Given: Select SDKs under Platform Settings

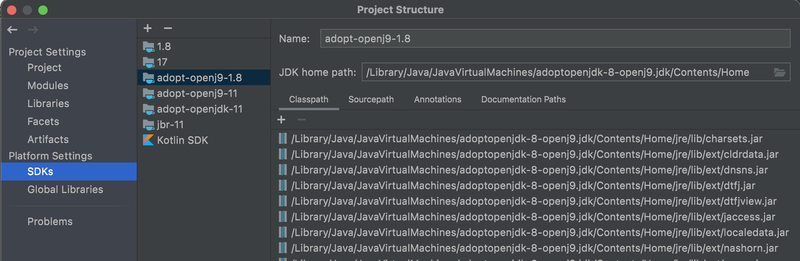Looking at the screenshot, I should (69, 172).
